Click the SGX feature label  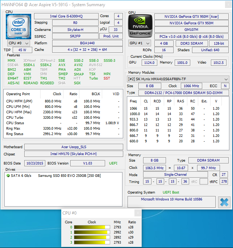pos(77,83)
